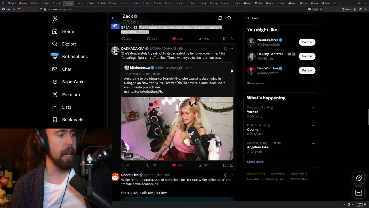This screenshot has width=369, height=208.
Task: Click the system volume tray icon
Action: pos(352,205)
